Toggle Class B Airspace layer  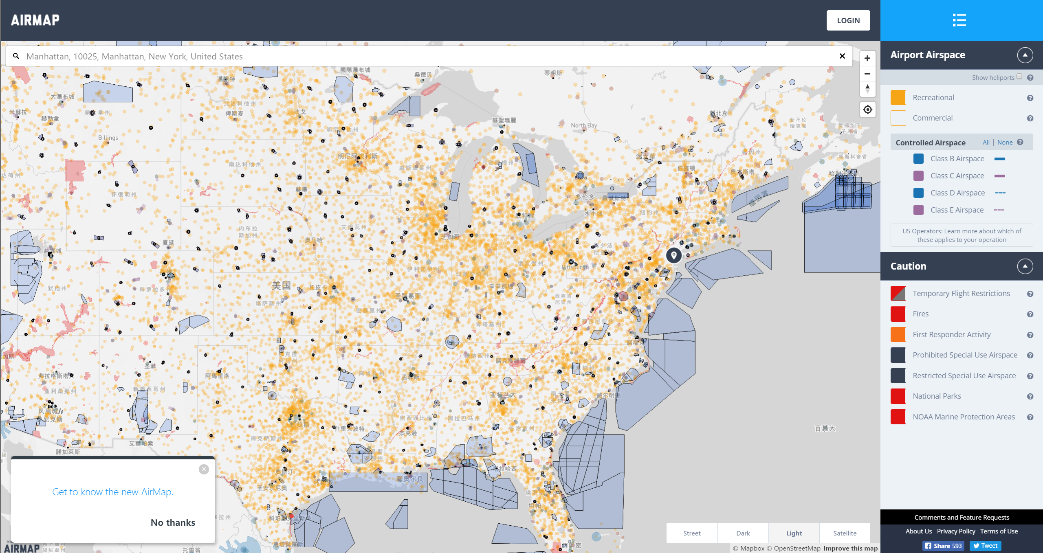click(918, 159)
